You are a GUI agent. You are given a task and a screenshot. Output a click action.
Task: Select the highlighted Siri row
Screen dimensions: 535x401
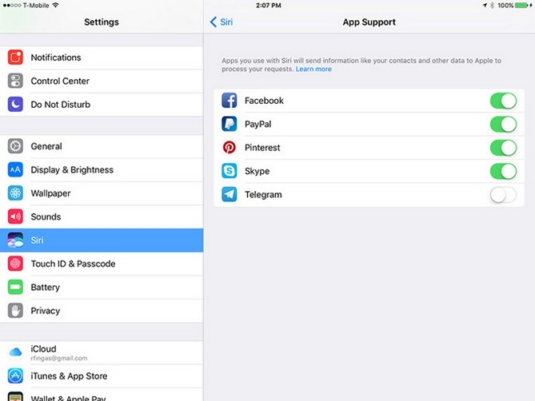[102, 240]
